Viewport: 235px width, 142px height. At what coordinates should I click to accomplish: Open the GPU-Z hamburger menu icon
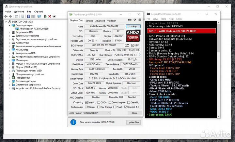click(140, 20)
